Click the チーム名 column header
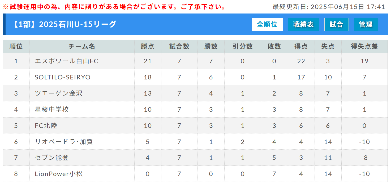The height and width of the screenshot is (184, 391). [x=82, y=47]
